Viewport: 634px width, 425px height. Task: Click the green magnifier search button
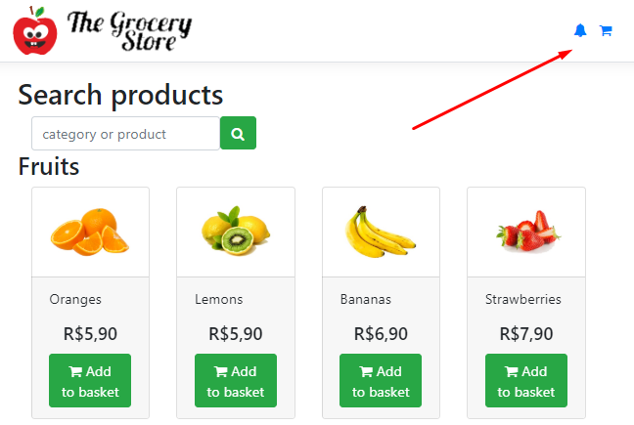[238, 133]
